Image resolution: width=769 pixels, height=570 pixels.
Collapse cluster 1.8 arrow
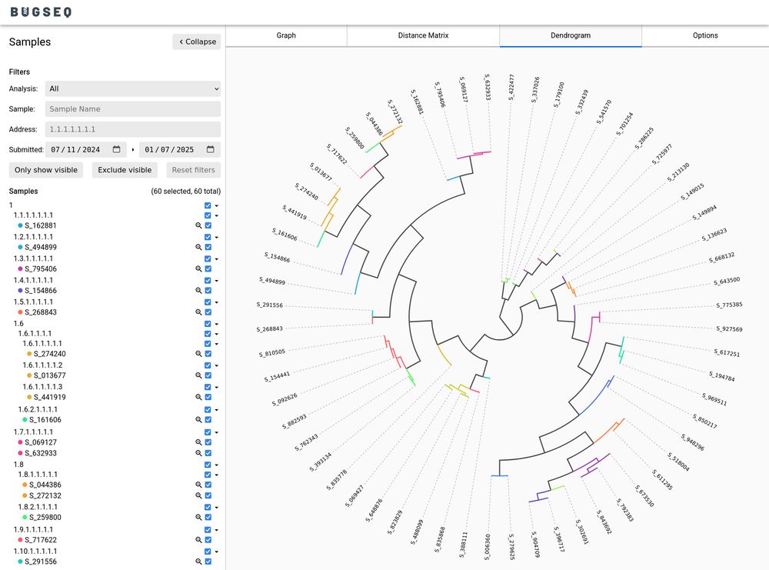click(217, 465)
